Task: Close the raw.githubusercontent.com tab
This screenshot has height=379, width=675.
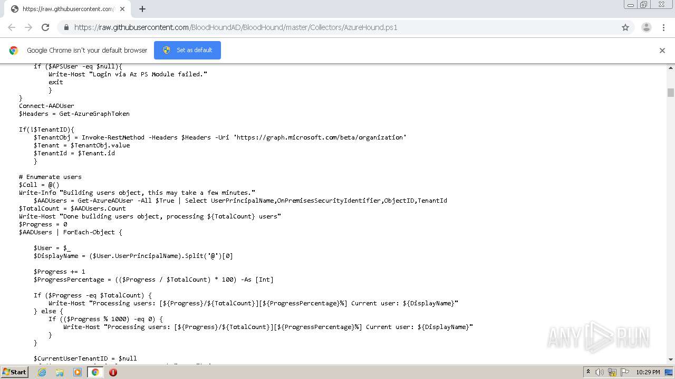Action: pyautogui.click(x=122, y=9)
